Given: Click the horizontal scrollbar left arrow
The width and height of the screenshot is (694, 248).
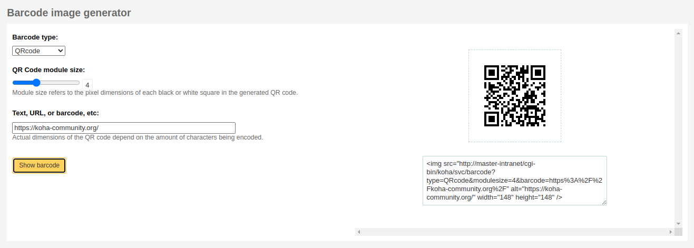Looking at the screenshot, I should click(x=358, y=232).
